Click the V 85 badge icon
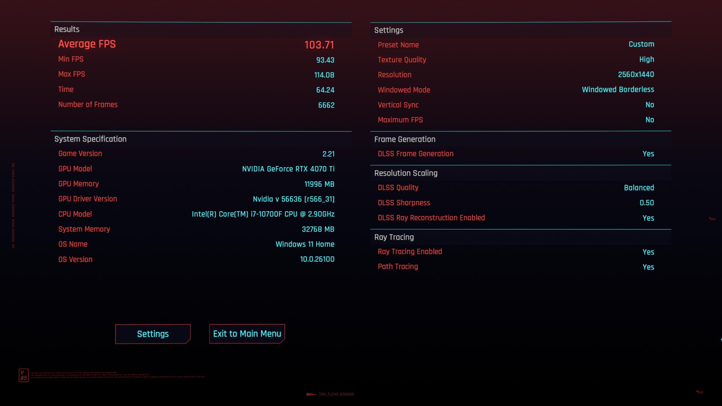Image resolution: width=722 pixels, height=406 pixels. [x=24, y=375]
